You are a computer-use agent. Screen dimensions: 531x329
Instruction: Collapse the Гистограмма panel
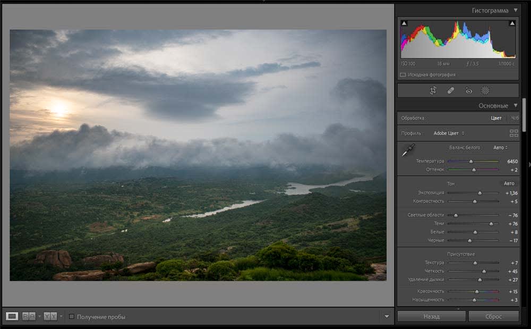516,11
